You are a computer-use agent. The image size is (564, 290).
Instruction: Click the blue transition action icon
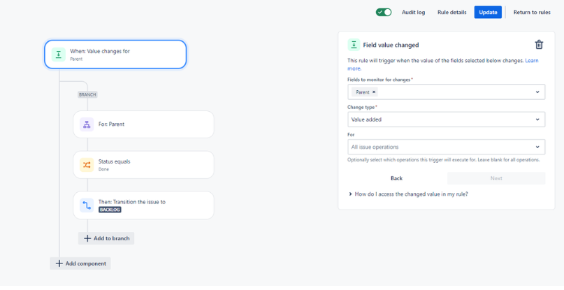tap(87, 205)
